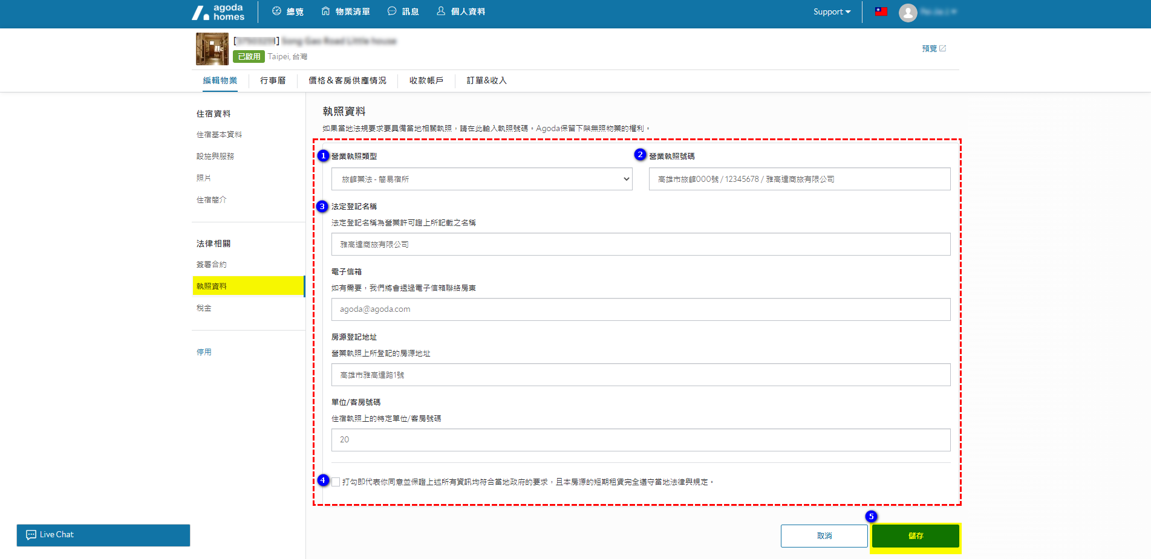Select 照片 in the sidebar
The width and height of the screenshot is (1151, 559).
coord(204,178)
